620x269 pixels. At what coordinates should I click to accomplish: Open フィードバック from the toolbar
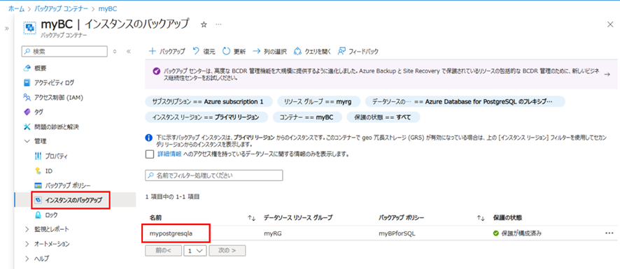point(358,51)
